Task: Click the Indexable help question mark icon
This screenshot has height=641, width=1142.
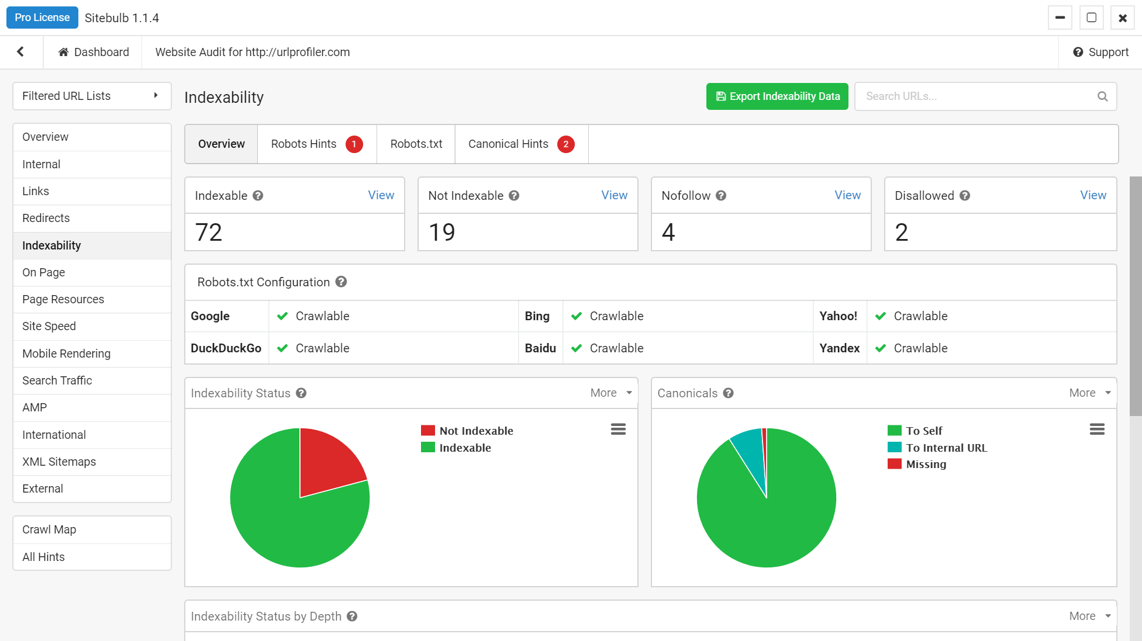Action: click(258, 196)
